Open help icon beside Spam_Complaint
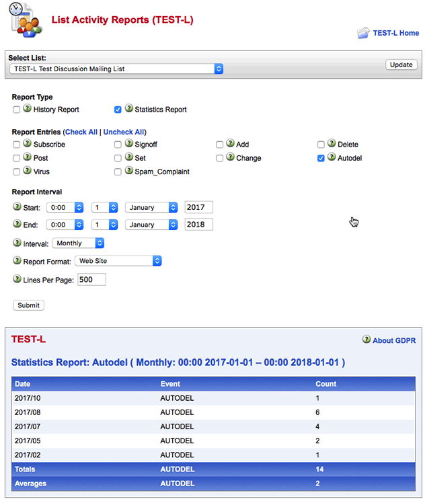This screenshot has height=499, width=427. [x=129, y=171]
